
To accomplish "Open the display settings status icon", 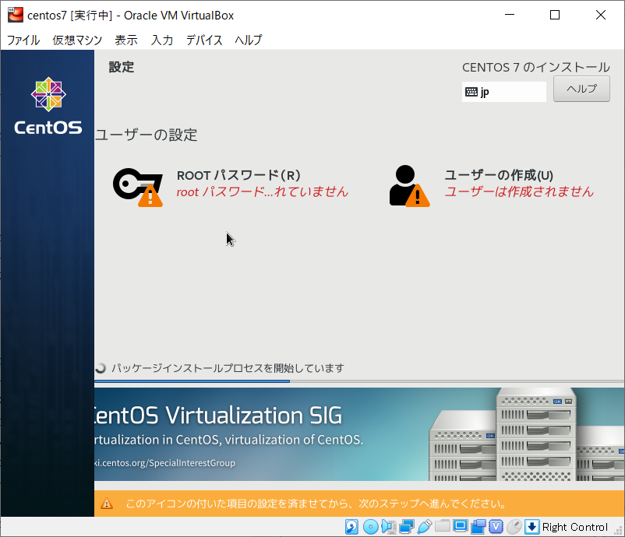I will 460,527.
